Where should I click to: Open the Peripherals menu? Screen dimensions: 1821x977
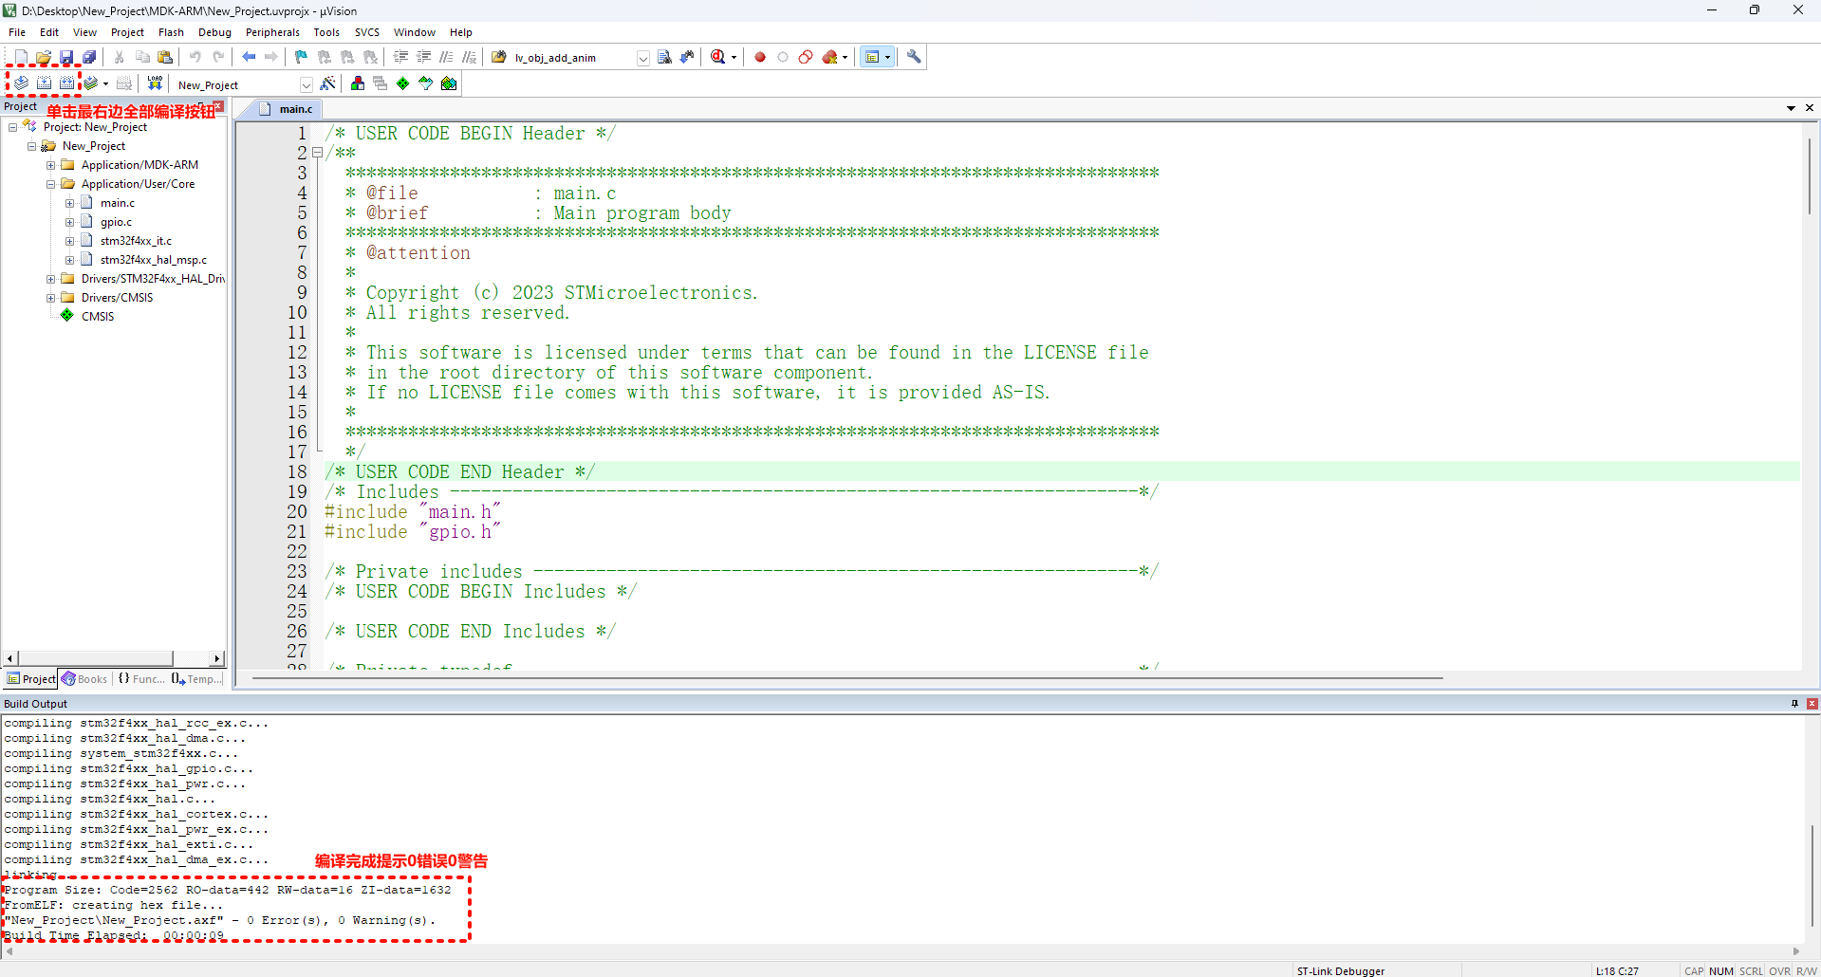click(x=272, y=32)
